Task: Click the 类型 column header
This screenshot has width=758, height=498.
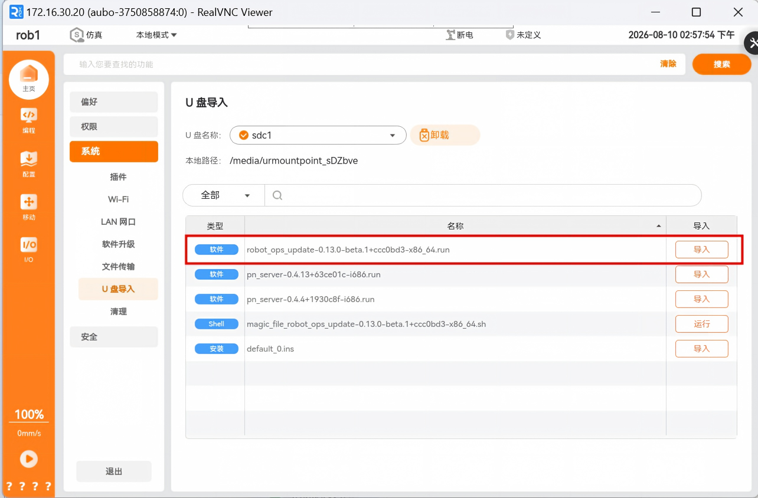Action: click(215, 226)
